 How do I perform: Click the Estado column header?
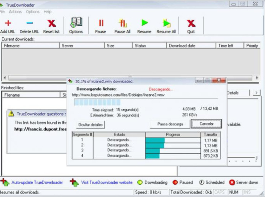119,135
